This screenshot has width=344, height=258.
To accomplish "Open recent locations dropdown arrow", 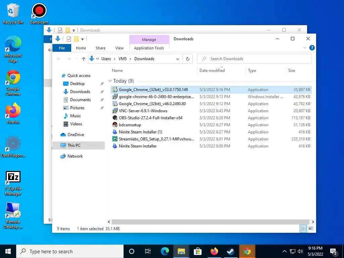I will [76, 59].
